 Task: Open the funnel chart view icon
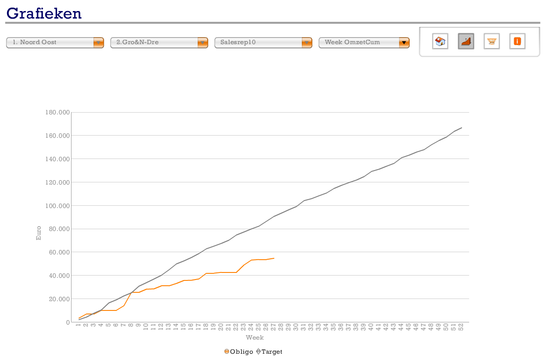[491, 42]
